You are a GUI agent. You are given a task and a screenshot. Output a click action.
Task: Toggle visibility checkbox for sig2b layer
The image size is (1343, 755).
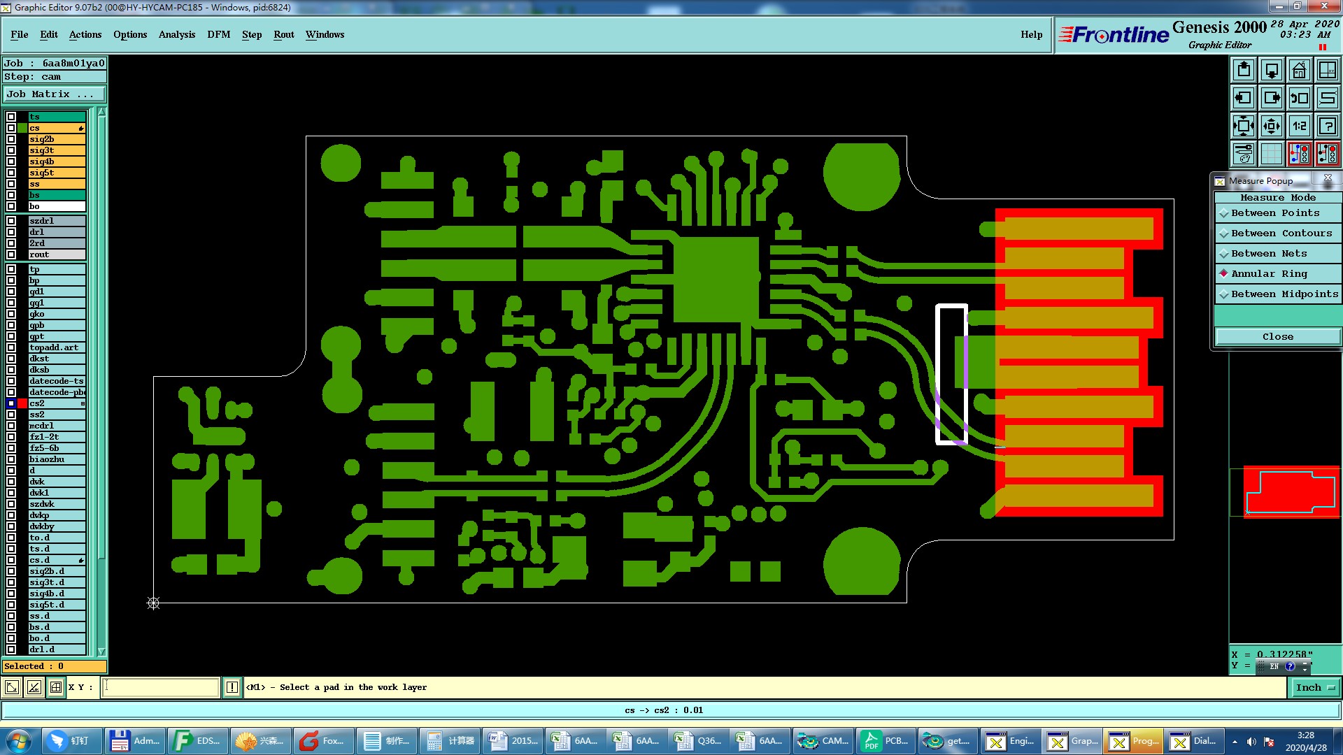click(x=11, y=139)
